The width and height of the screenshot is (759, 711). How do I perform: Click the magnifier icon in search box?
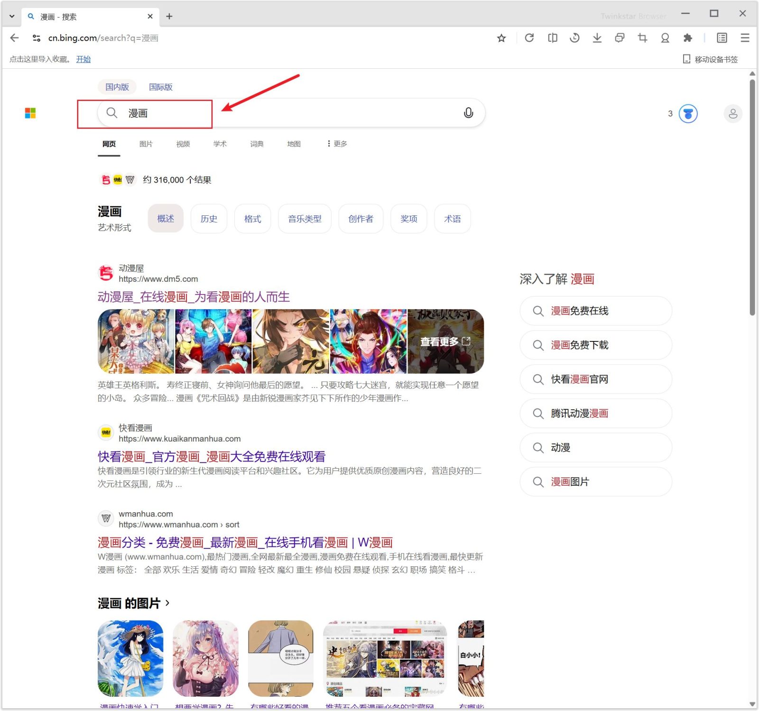[x=111, y=113]
